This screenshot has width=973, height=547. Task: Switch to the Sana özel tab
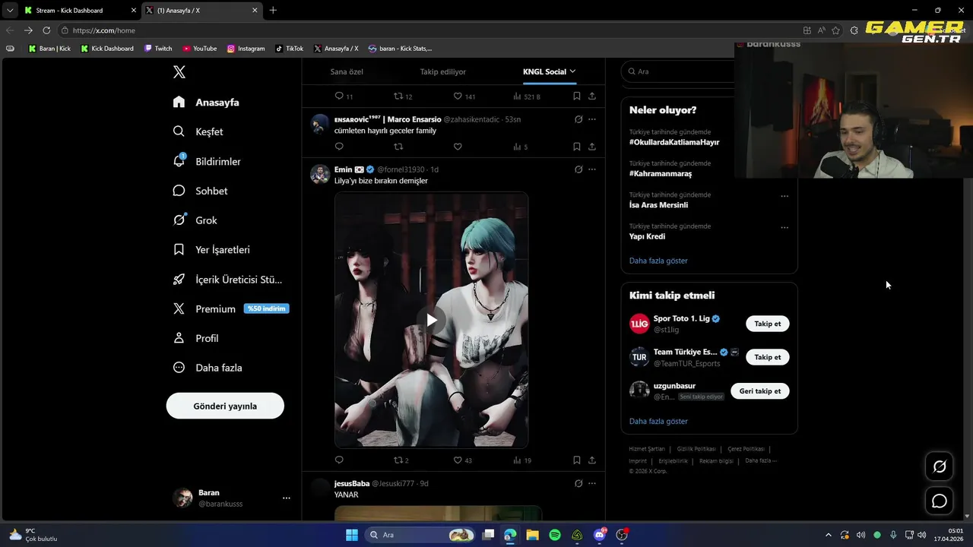pos(347,71)
